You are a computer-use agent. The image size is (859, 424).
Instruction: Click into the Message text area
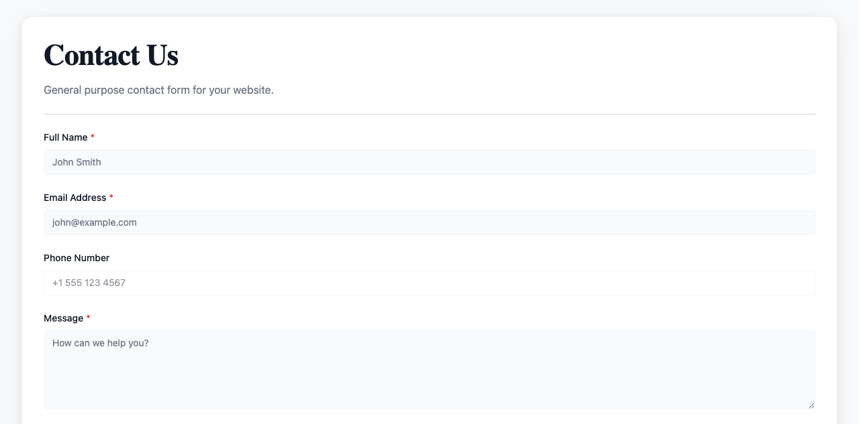tap(429, 375)
